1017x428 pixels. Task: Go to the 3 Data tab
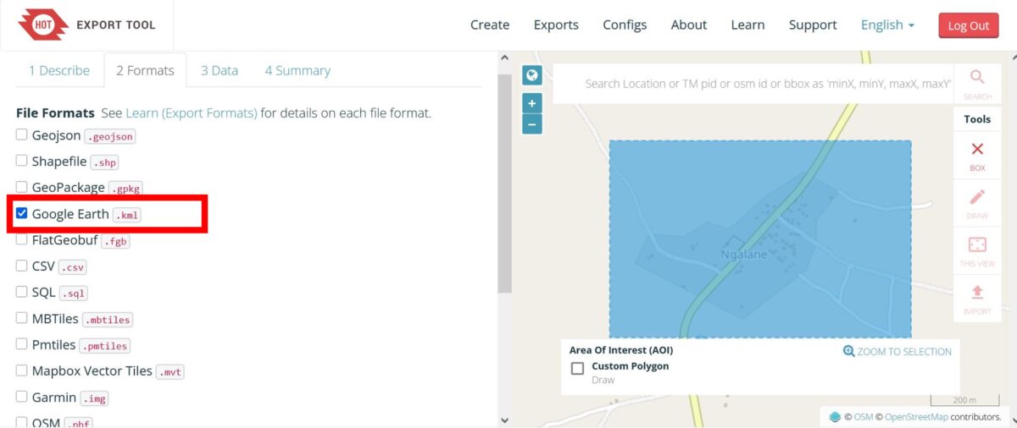pyautogui.click(x=220, y=70)
